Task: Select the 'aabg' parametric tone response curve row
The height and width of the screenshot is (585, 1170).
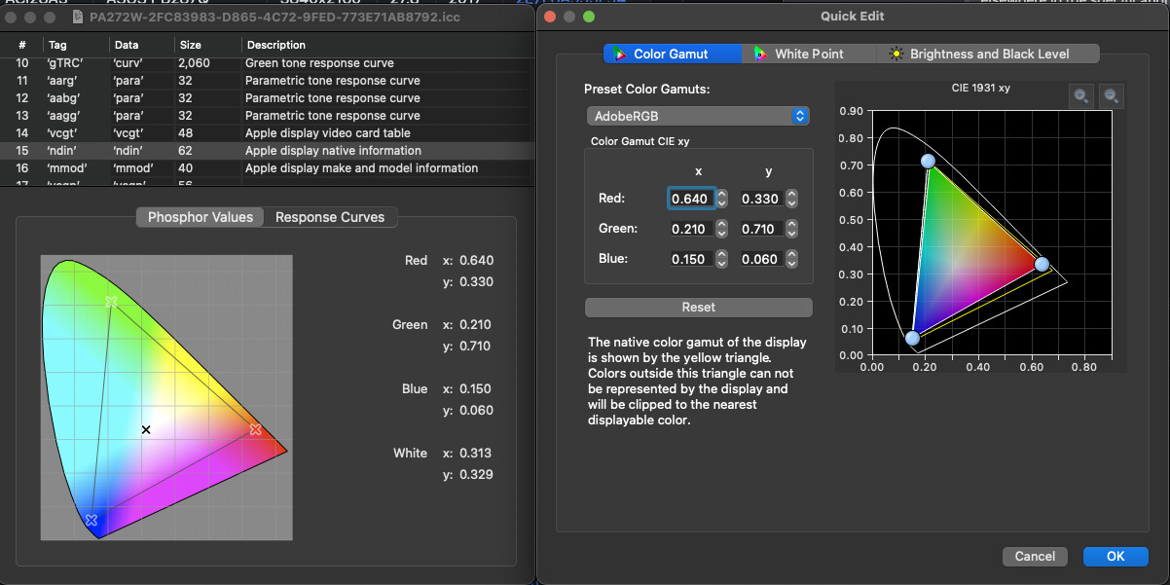Action: pos(268,98)
